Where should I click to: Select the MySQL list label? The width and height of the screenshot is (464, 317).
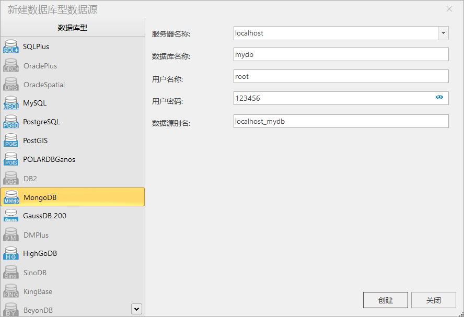click(x=35, y=103)
